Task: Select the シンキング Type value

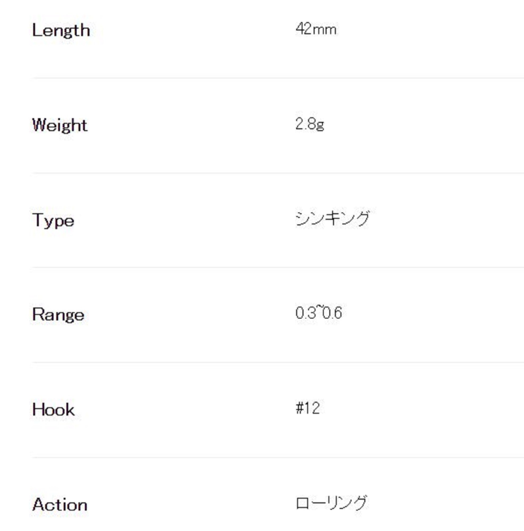Action: tap(333, 219)
